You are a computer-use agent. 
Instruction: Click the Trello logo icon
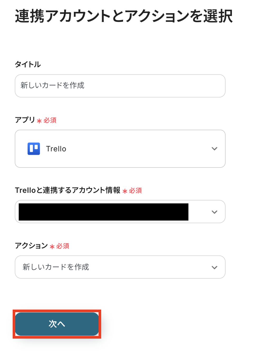point(34,149)
